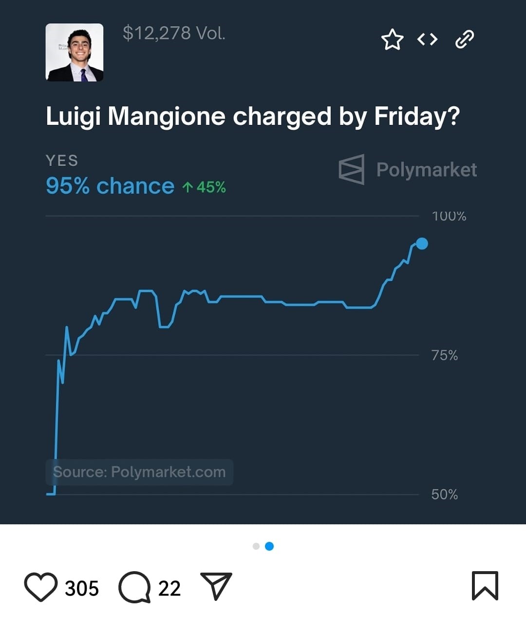Click the green 45% increase indicator

(x=205, y=187)
